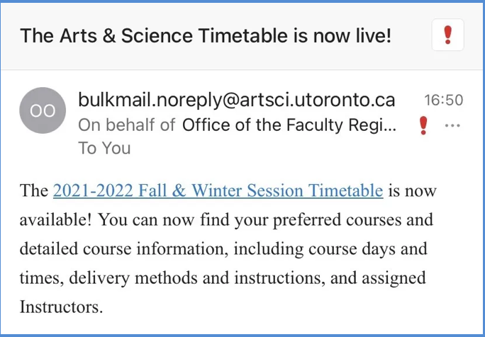This screenshot has width=485, height=337.
Task: Expand the To You recipient details
Action: 104,148
